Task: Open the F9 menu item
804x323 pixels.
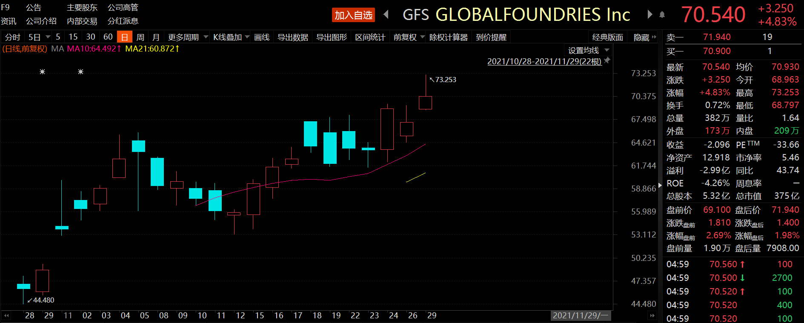Action: point(5,7)
